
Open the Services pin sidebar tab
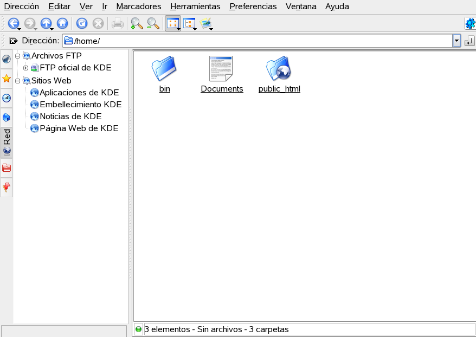7,187
